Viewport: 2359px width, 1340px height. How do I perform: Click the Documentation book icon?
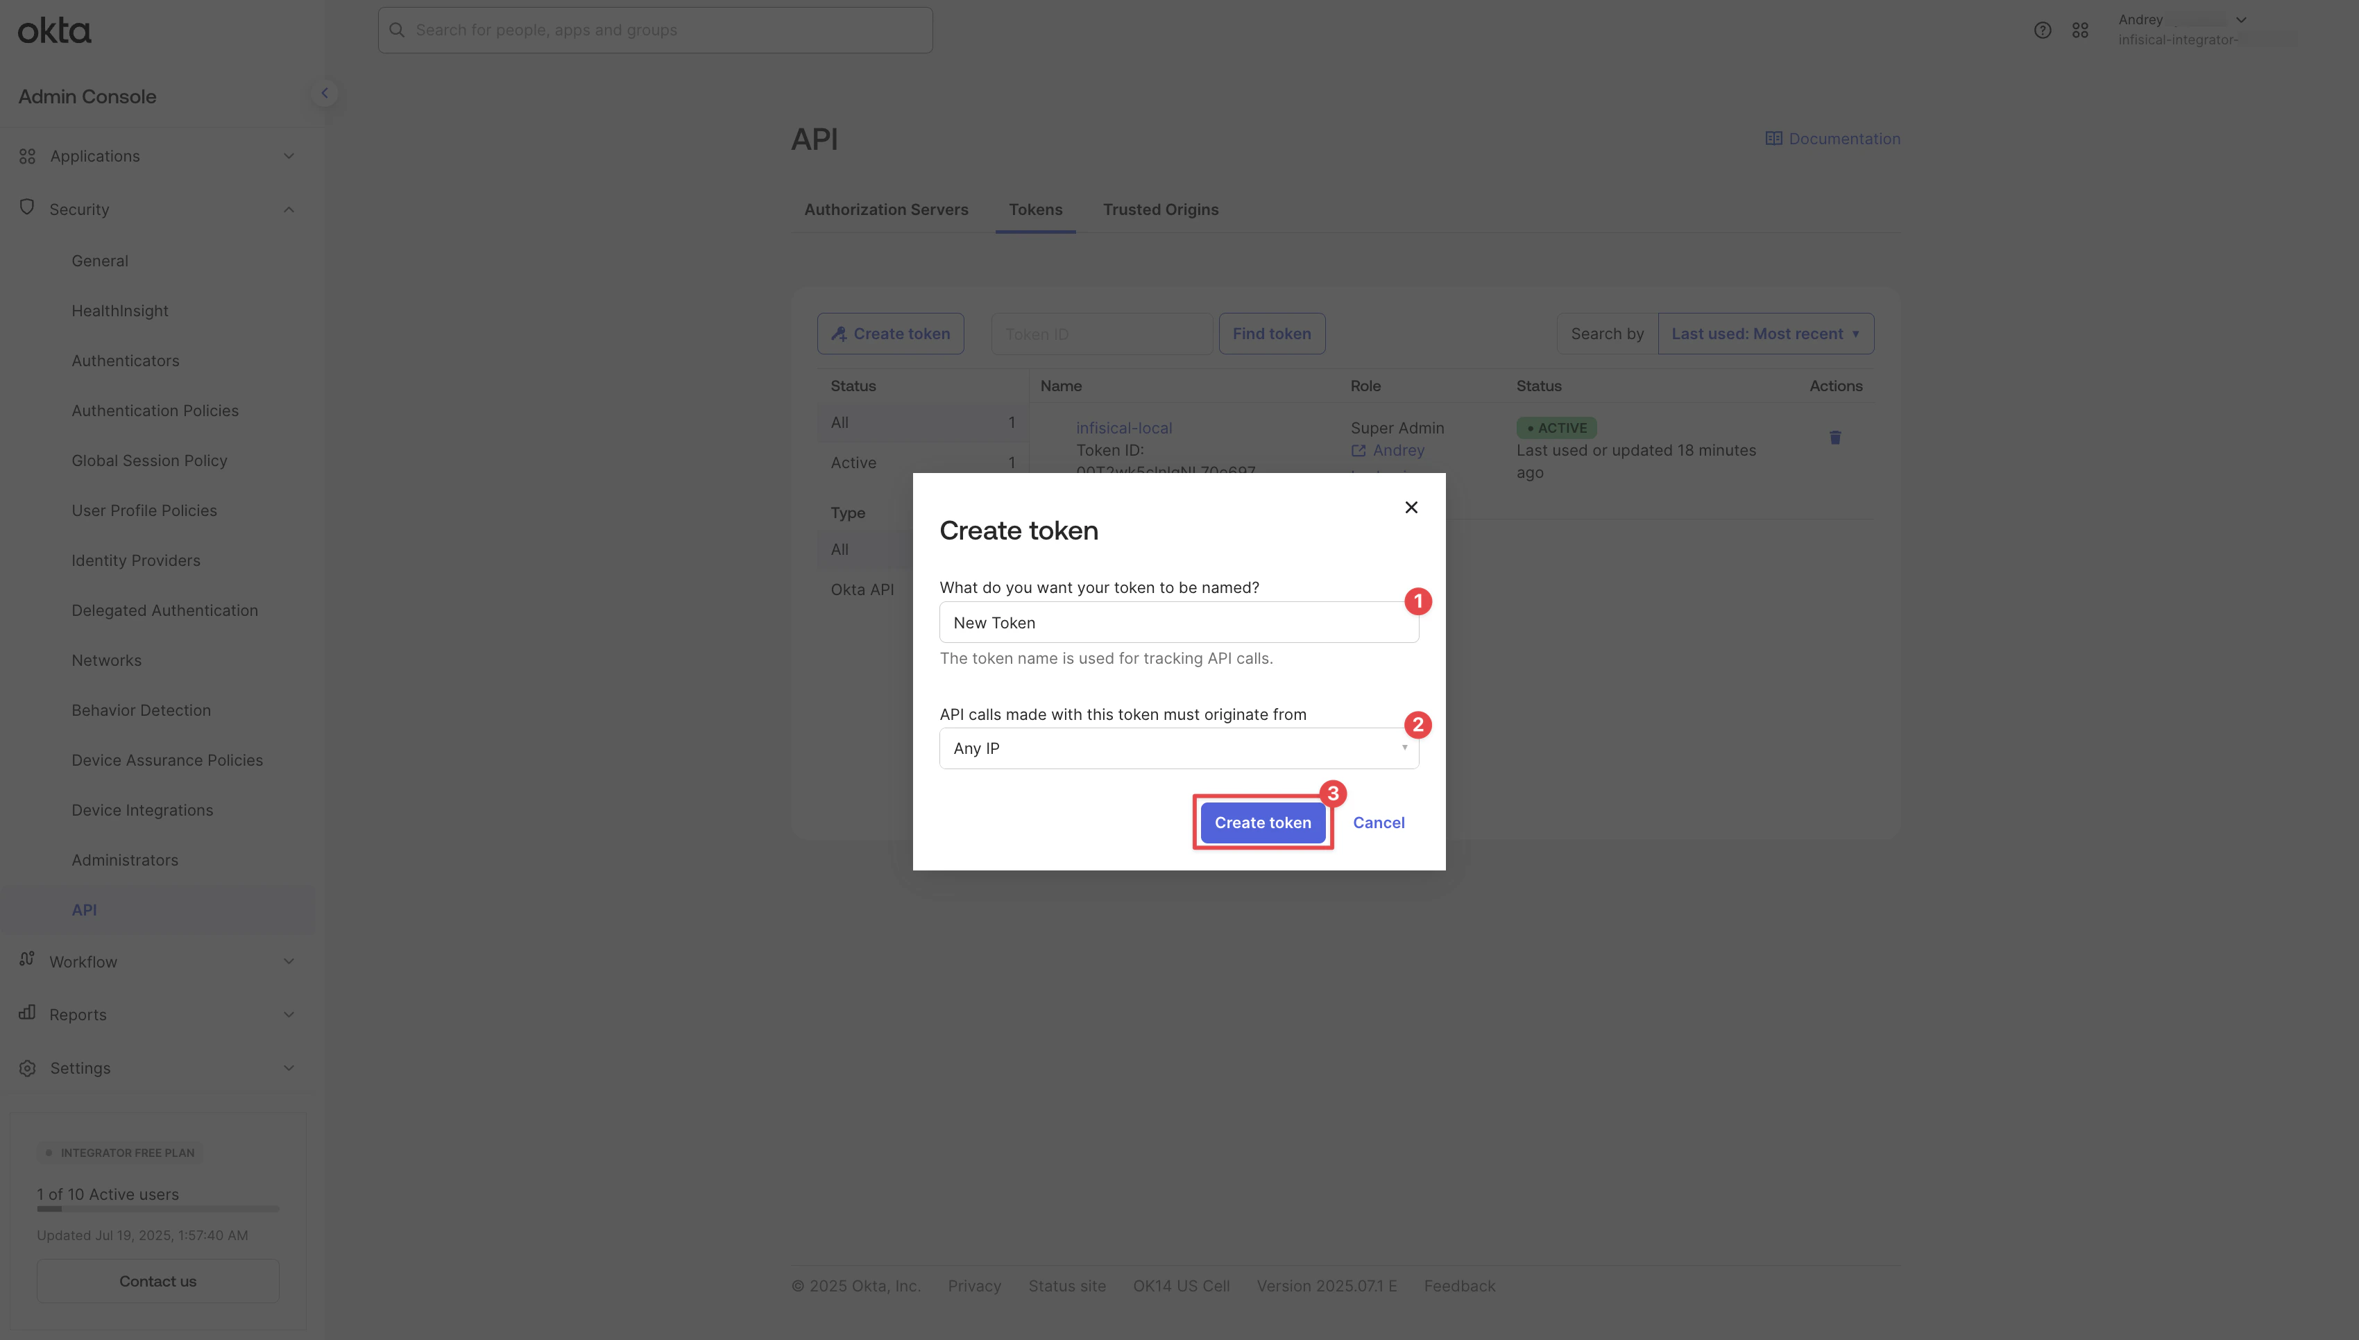click(x=1773, y=138)
